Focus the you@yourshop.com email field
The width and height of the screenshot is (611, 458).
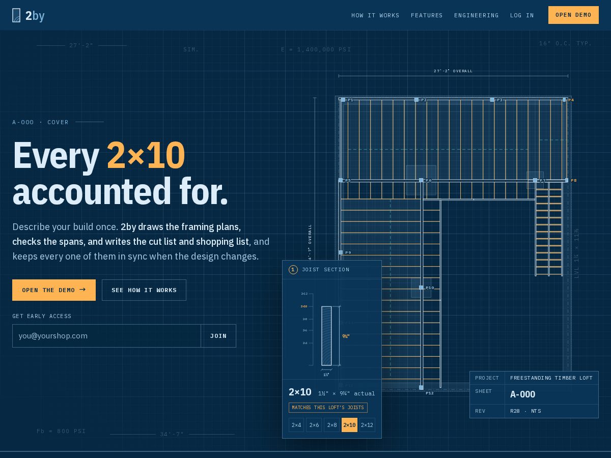pos(106,336)
